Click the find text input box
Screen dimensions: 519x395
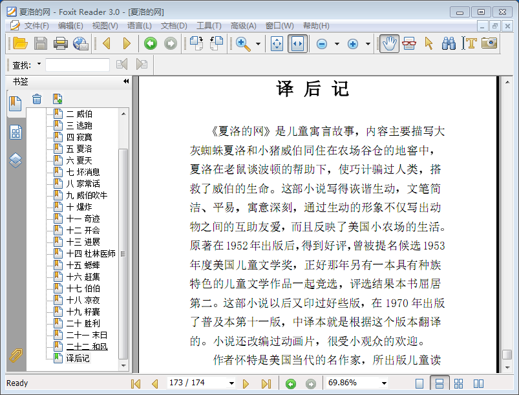[x=78, y=65]
